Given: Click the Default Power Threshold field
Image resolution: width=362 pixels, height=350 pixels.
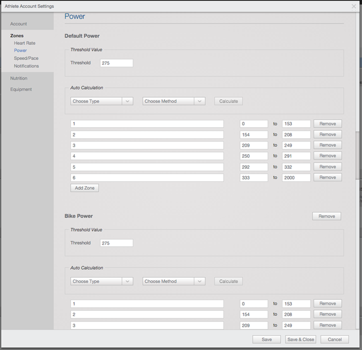Looking at the screenshot, I should pyautogui.click(x=116, y=63).
